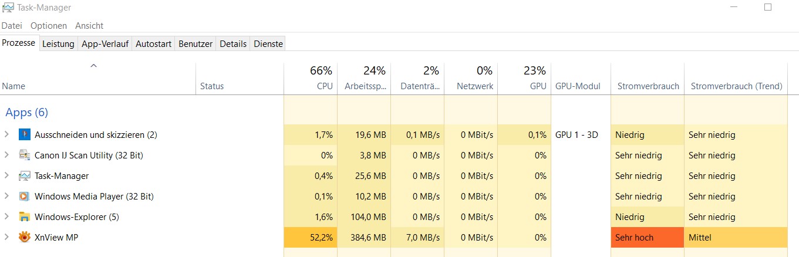Click the XnView MP application icon
799x257 pixels.
[x=24, y=238]
